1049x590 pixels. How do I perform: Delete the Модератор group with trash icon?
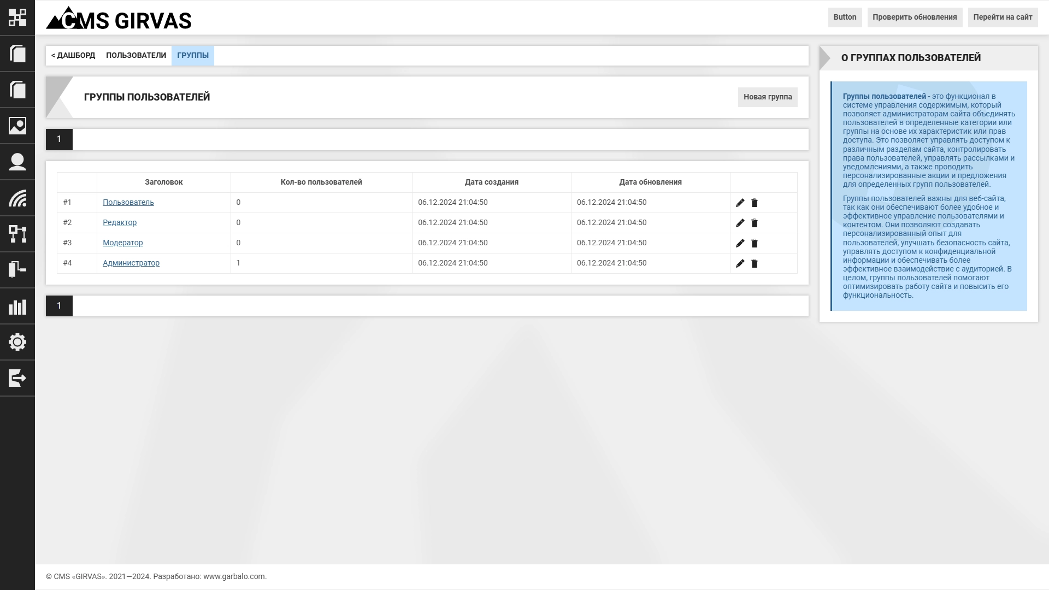point(755,243)
